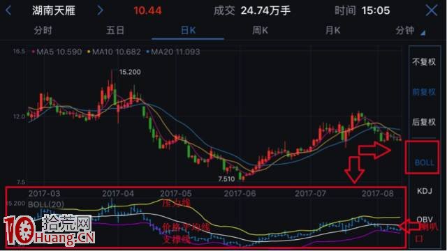The image size is (447, 251).
Task: Click the volume value 24.74万手
Action: (x=265, y=11)
